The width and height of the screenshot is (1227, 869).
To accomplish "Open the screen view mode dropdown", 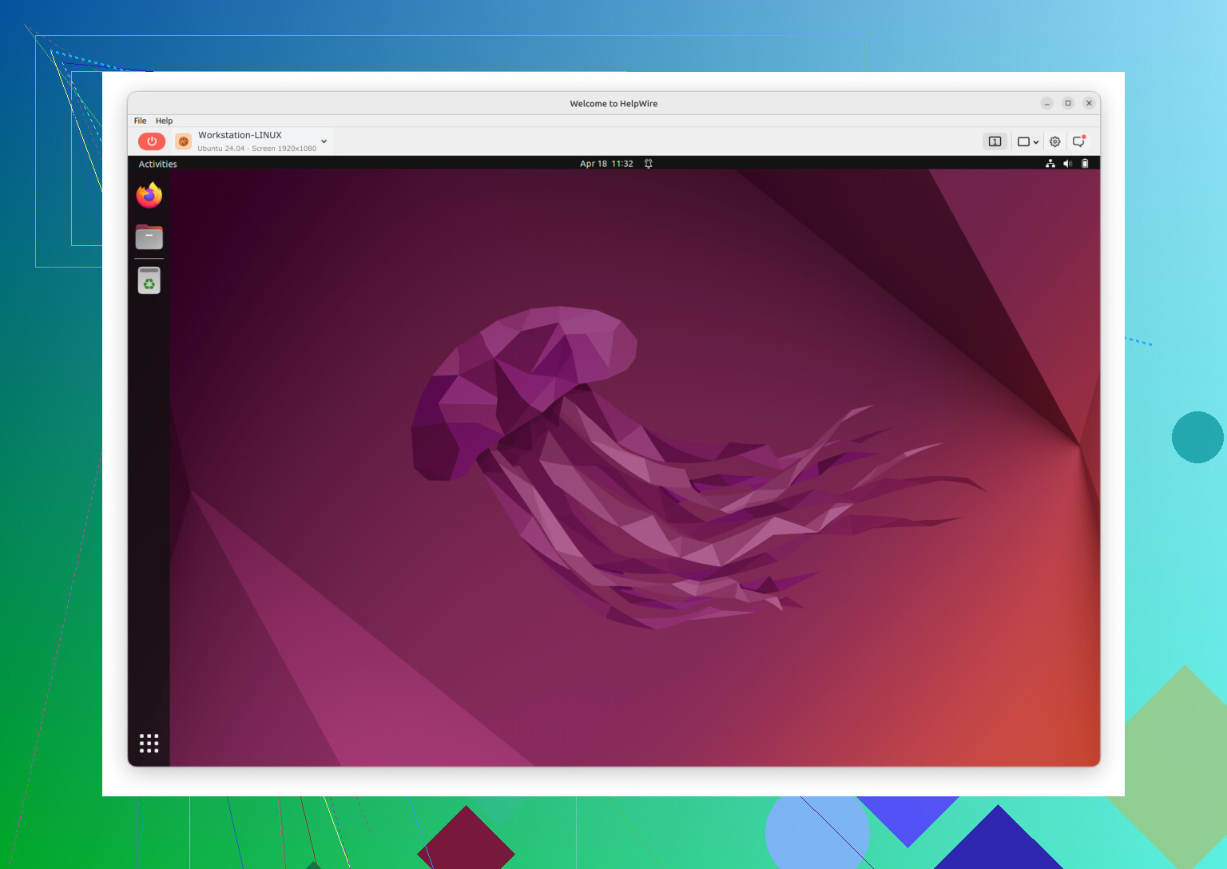I will [1028, 141].
